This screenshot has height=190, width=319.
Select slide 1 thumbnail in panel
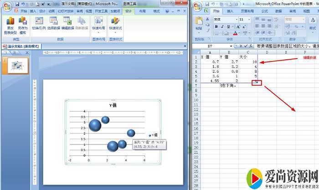17,66
